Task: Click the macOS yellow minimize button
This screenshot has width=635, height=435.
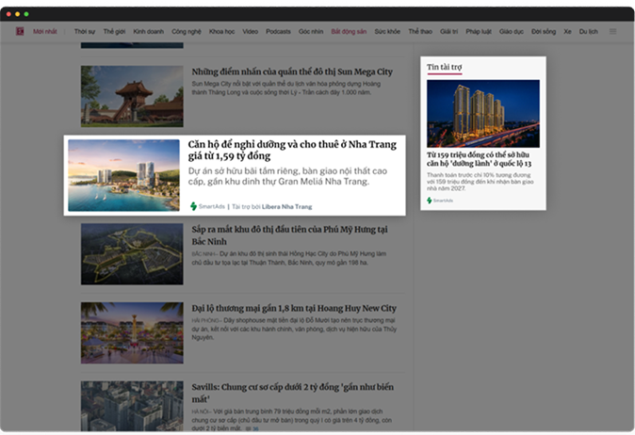Action: 17,14
